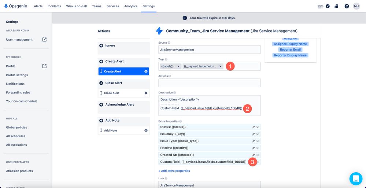Click the Source input field
The height and width of the screenshot is (188, 366).
pos(209,49)
